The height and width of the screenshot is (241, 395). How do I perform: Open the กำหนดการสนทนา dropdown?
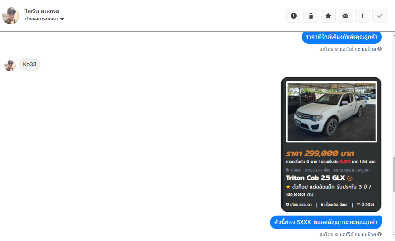click(45, 19)
